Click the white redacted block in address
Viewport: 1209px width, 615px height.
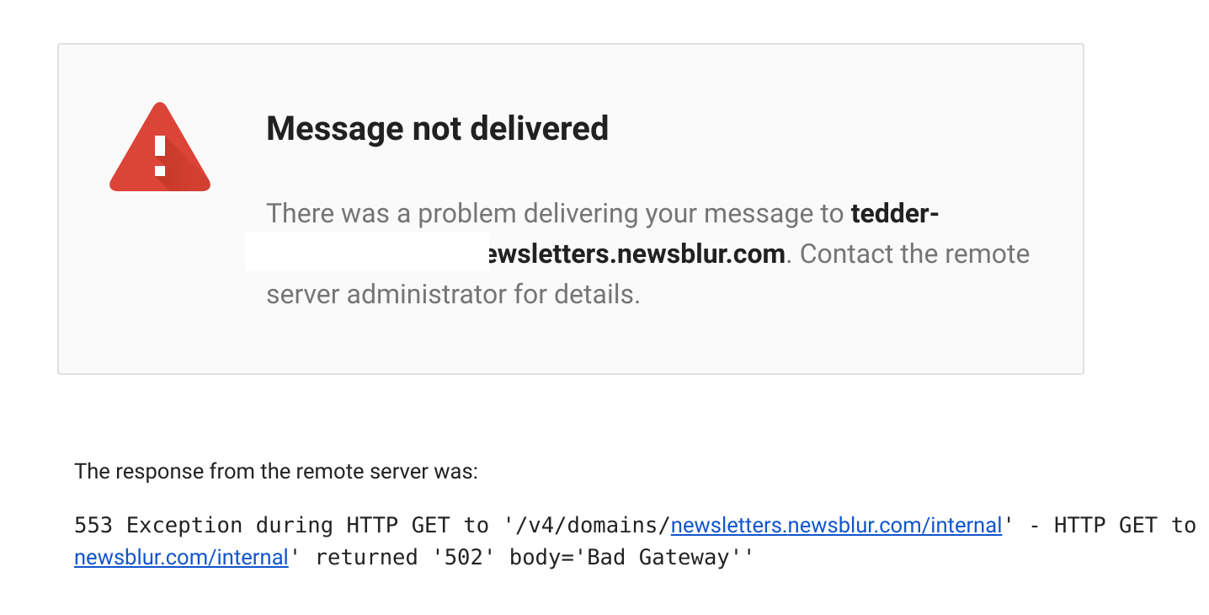(x=367, y=251)
